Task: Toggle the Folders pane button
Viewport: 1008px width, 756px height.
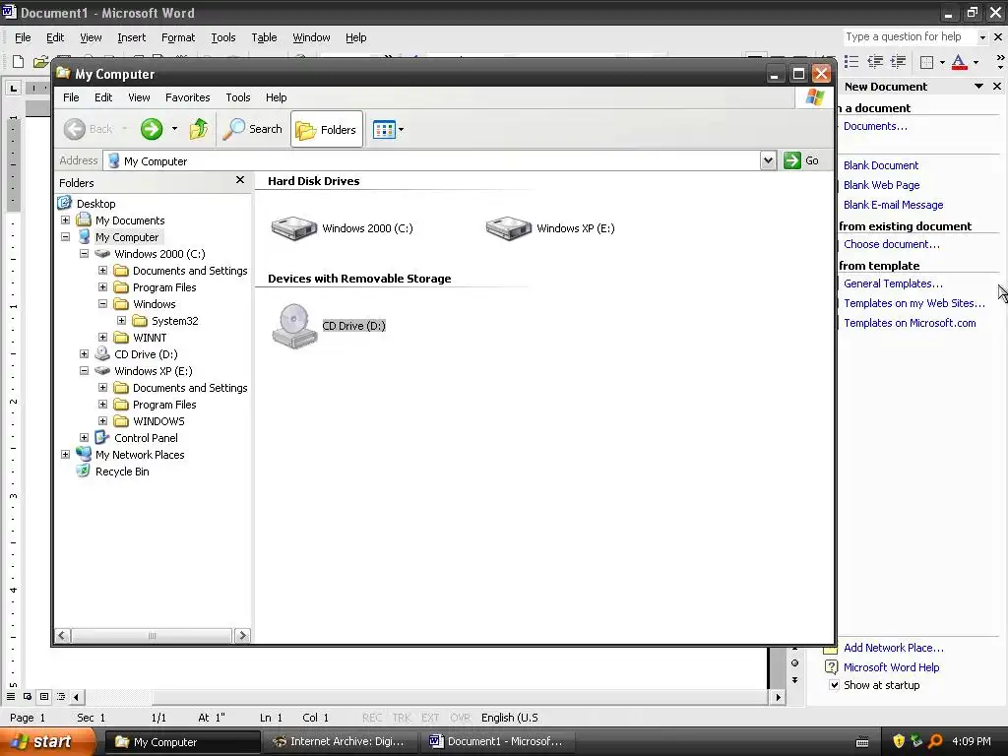Action: [327, 129]
